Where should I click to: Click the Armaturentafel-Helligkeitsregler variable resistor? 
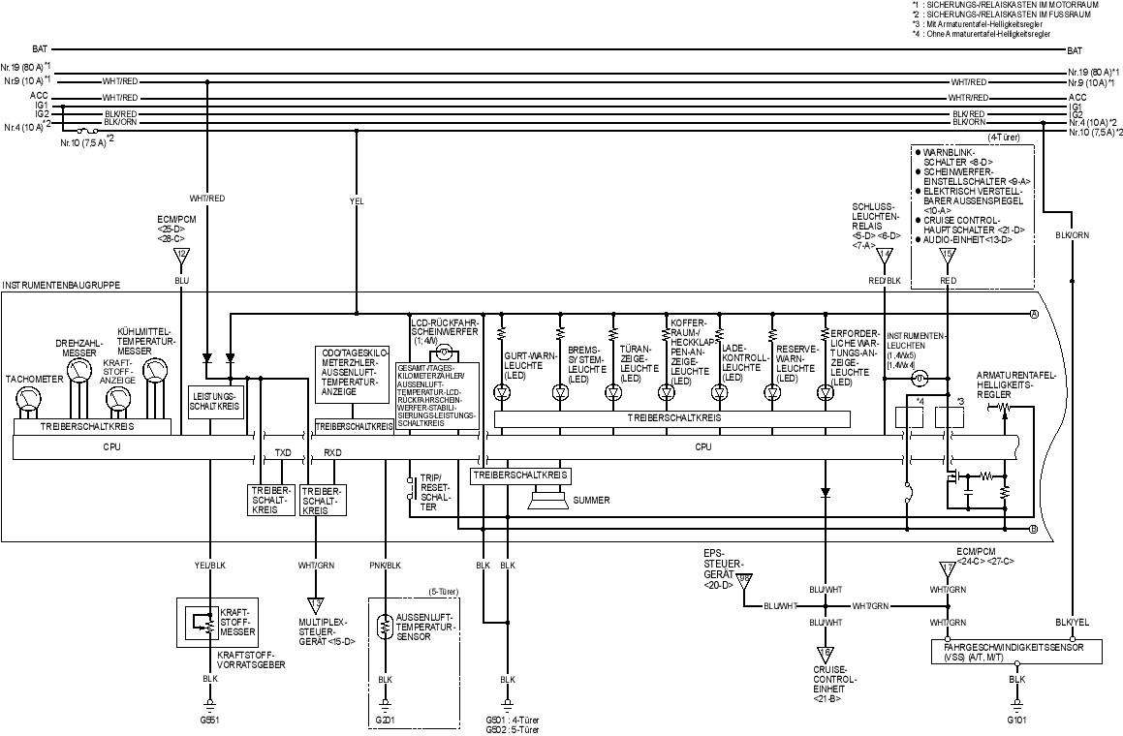coord(1003,409)
